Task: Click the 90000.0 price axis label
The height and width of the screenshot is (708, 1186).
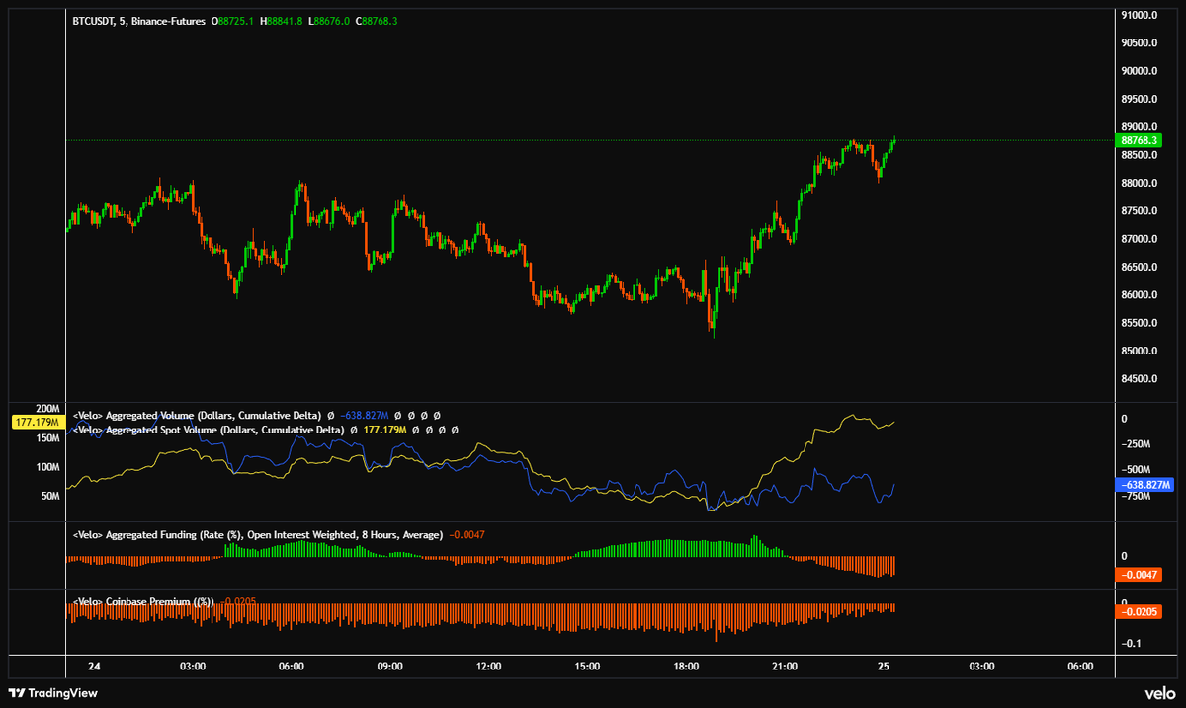Action: 1142,71
